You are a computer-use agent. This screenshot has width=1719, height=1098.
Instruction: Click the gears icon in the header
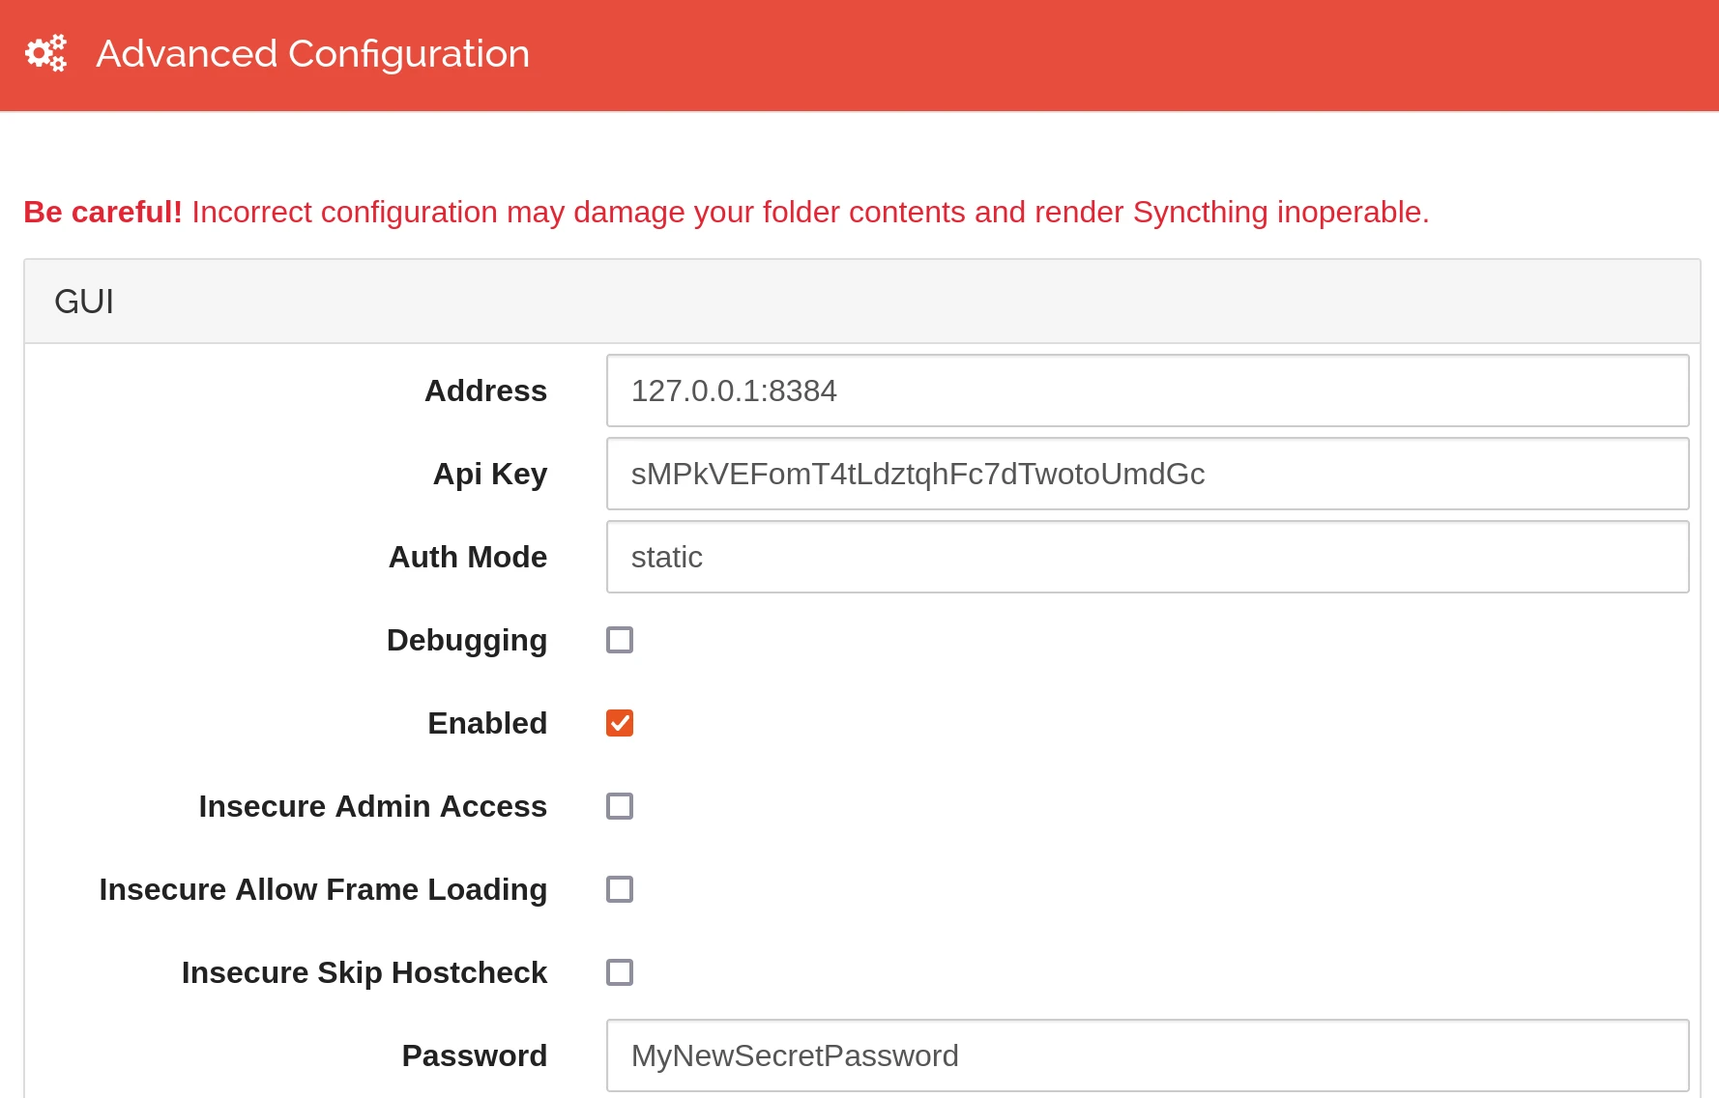point(45,53)
